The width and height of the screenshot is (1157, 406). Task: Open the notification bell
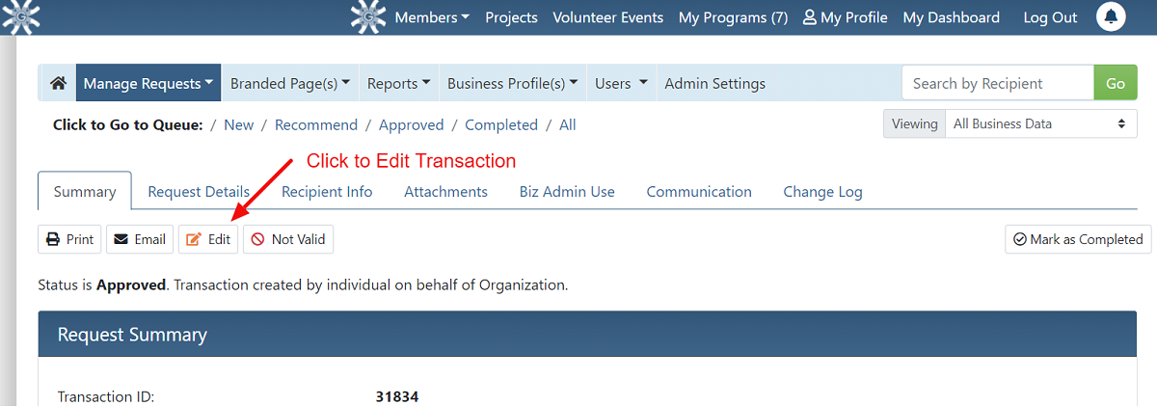1112,17
